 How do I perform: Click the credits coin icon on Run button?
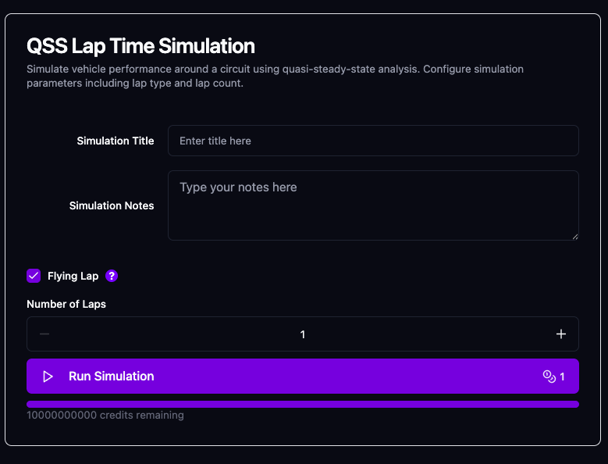[549, 377]
